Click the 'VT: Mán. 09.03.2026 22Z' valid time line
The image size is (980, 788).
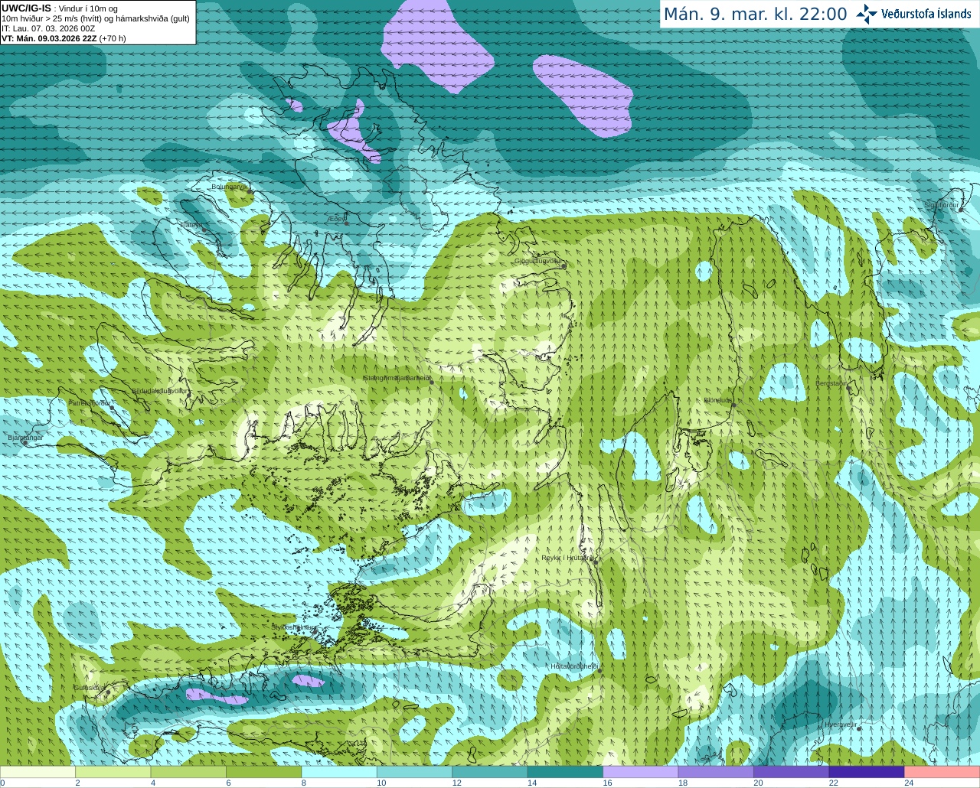(64, 38)
